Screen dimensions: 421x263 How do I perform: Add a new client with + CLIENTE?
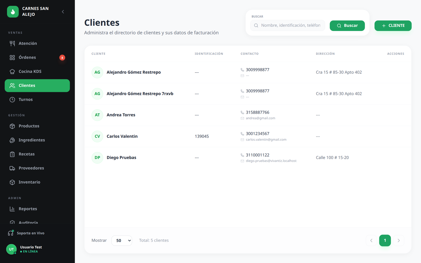[393, 26]
